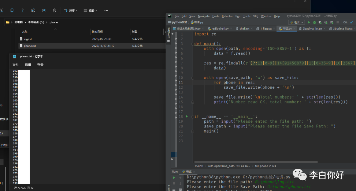Click the Copy icon in Explorer toolbar

coord(12,11)
